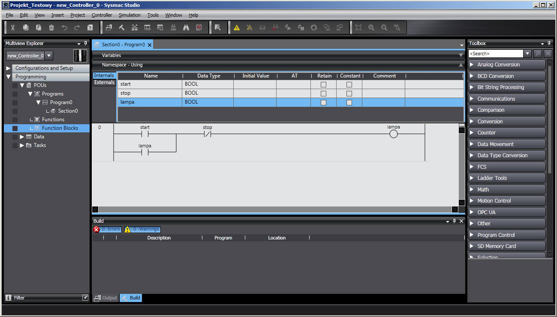Click the binoculars Search icon

pyautogui.click(x=186, y=27)
